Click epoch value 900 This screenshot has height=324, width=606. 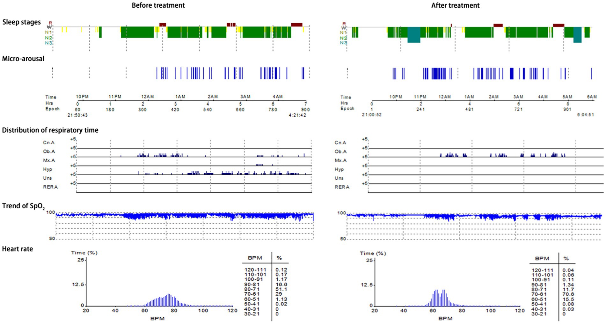click(x=305, y=110)
